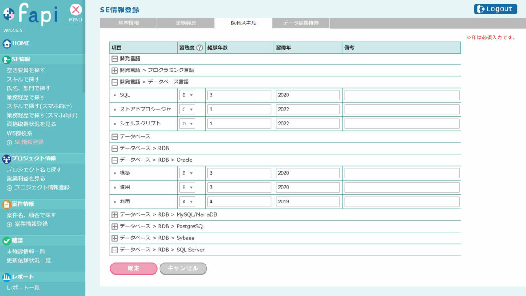Click the fapi logo icon
This screenshot has height=296, width=526.
point(9,14)
